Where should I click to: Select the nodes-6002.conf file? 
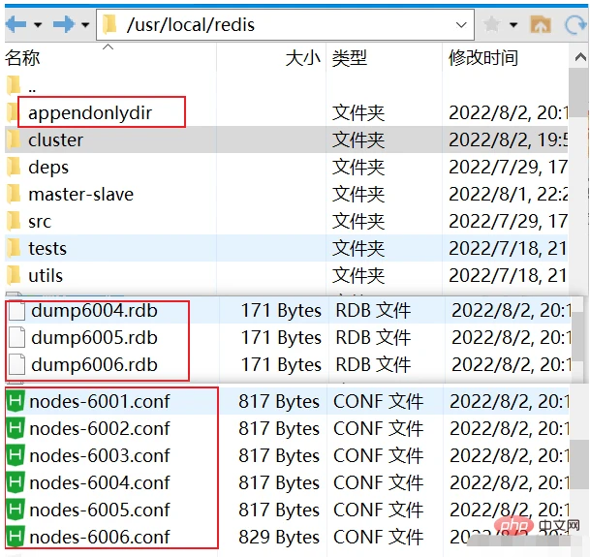point(100,428)
